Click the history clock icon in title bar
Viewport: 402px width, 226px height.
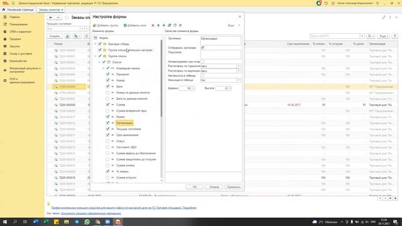tap(326, 3)
